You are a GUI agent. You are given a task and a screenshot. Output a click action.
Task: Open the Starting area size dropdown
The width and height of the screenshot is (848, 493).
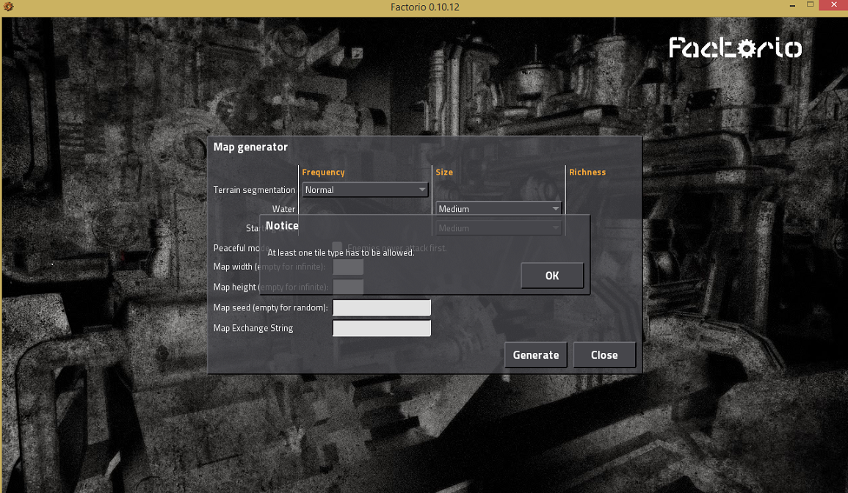(x=499, y=228)
